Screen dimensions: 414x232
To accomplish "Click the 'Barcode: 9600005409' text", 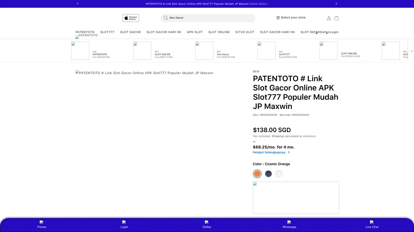I will (x=294, y=115).
